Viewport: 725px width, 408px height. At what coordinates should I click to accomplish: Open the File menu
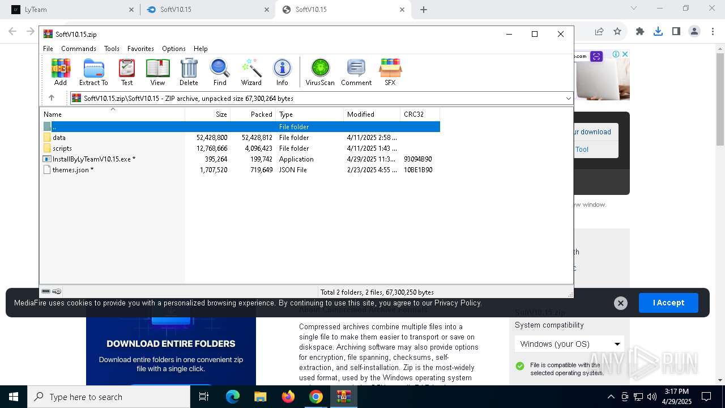pyautogui.click(x=48, y=49)
